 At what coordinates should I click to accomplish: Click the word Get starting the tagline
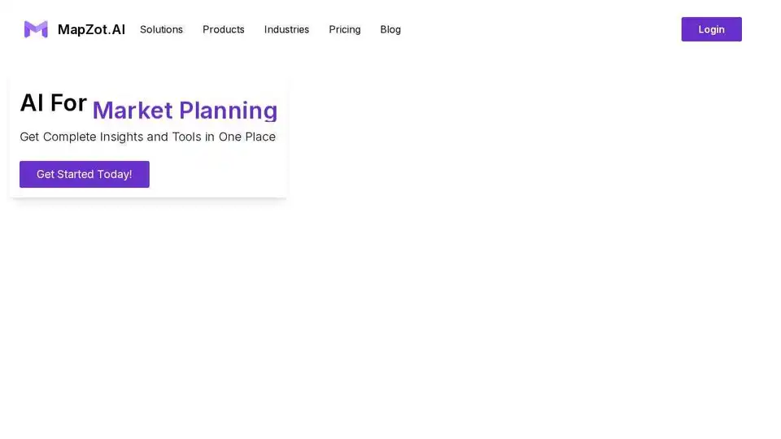[x=29, y=137]
